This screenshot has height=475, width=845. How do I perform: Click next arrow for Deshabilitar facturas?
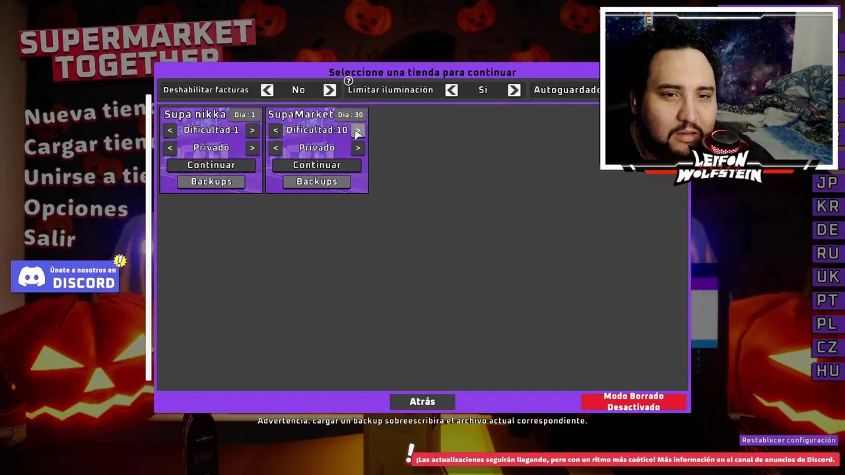pos(329,90)
